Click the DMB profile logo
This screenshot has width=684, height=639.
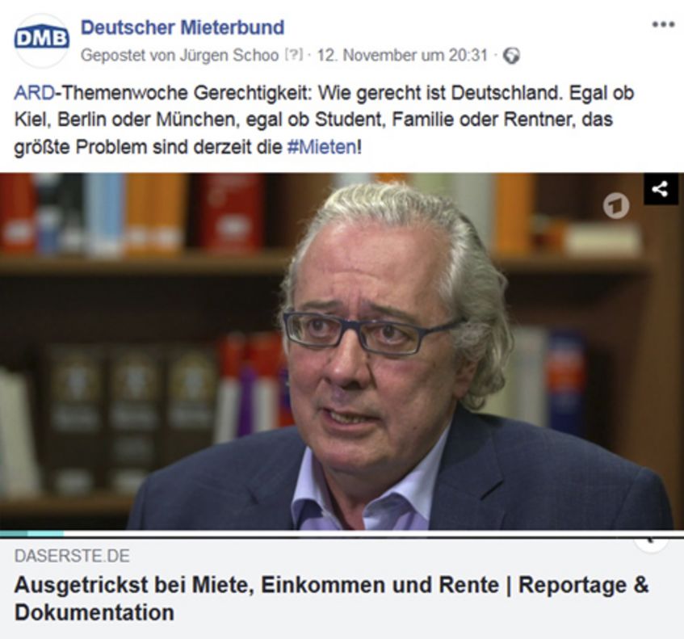(42, 40)
